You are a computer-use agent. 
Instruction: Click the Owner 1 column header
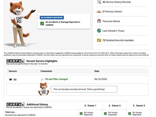pos(90,105)
